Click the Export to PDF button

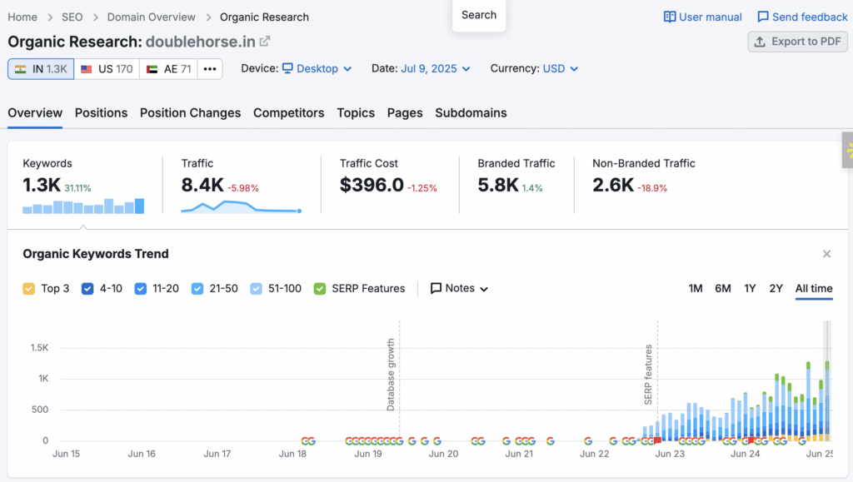pyautogui.click(x=797, y=42)
